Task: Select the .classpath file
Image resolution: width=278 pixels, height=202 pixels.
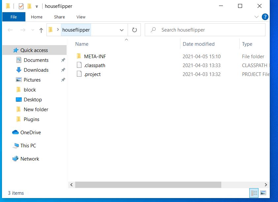Action: (x=95, y=65)
